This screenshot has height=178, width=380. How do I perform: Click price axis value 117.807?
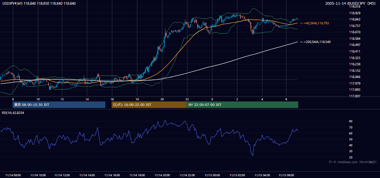pyautogui.click(x=355, y=96)
